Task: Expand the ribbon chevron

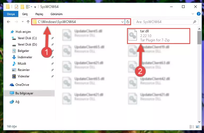Action: click(x=193, y=14)
